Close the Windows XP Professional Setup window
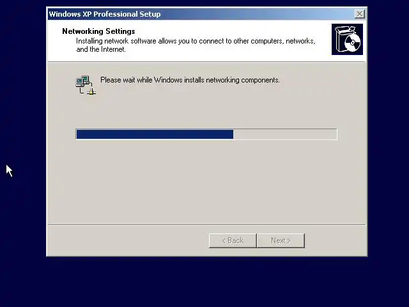409x307 pixels. pyautogui.click(x=359, y=14)
